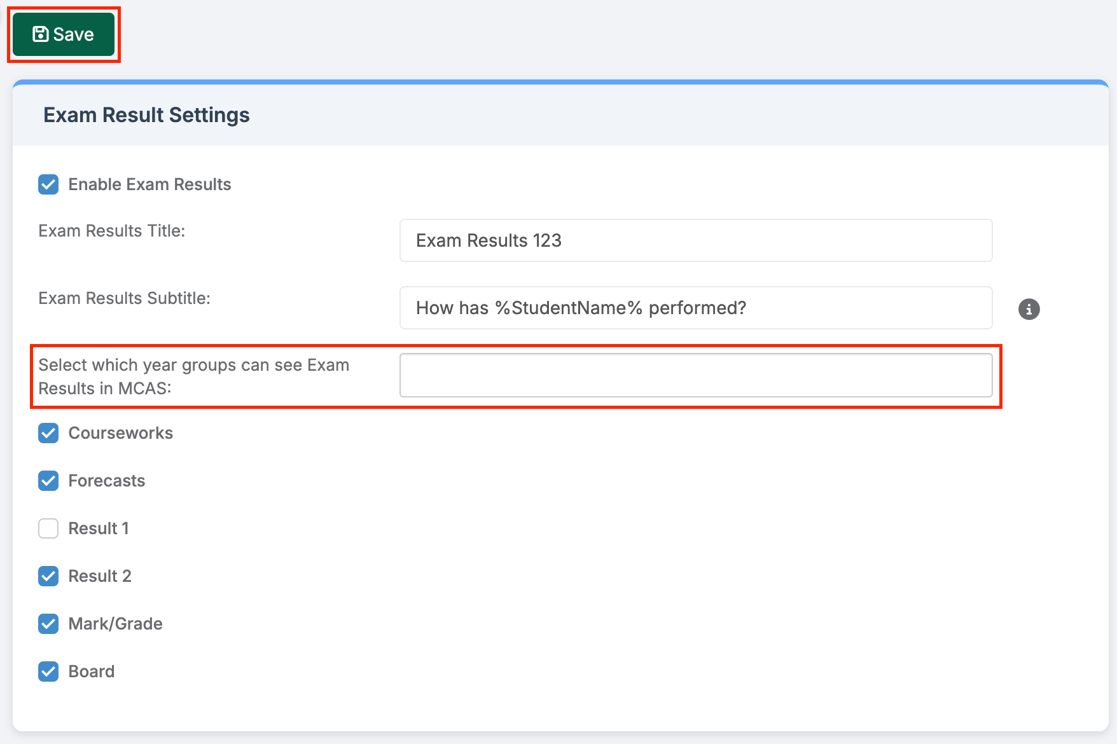Click the 'Exam Results Title:' label
This screenshot has width=1117, height=744.
[112, 231]
